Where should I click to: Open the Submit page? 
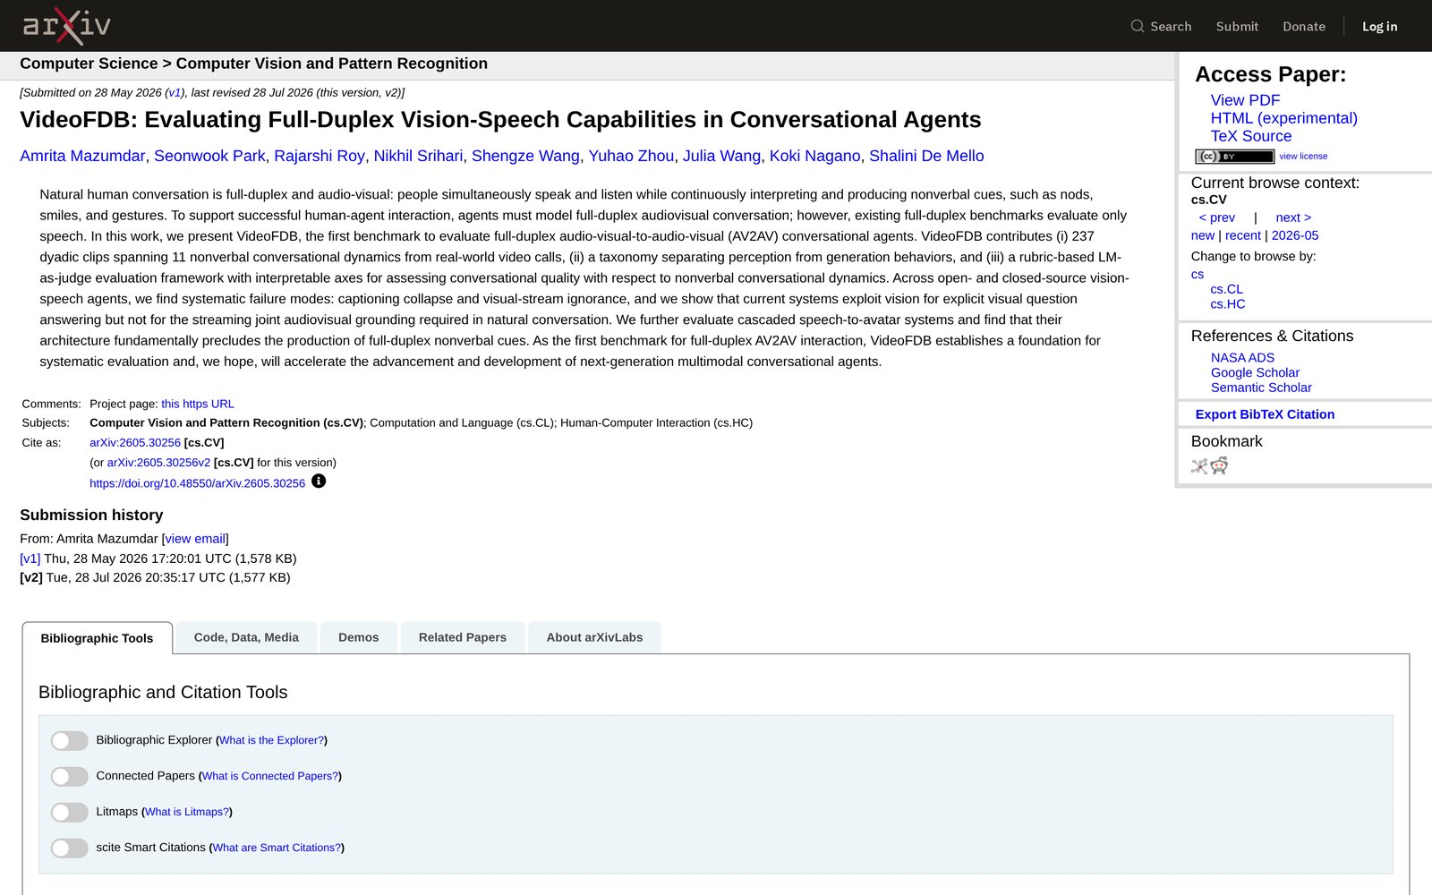[1237, 27]
